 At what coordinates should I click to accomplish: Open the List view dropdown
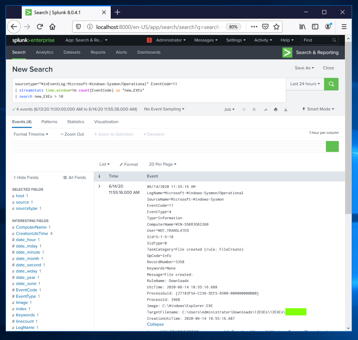tap(104, 164)
